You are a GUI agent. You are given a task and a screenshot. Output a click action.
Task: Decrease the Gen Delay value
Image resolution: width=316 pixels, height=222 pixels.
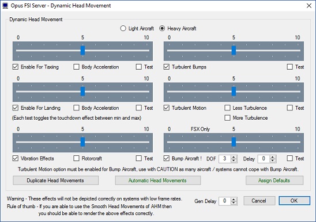pos(234,203)
